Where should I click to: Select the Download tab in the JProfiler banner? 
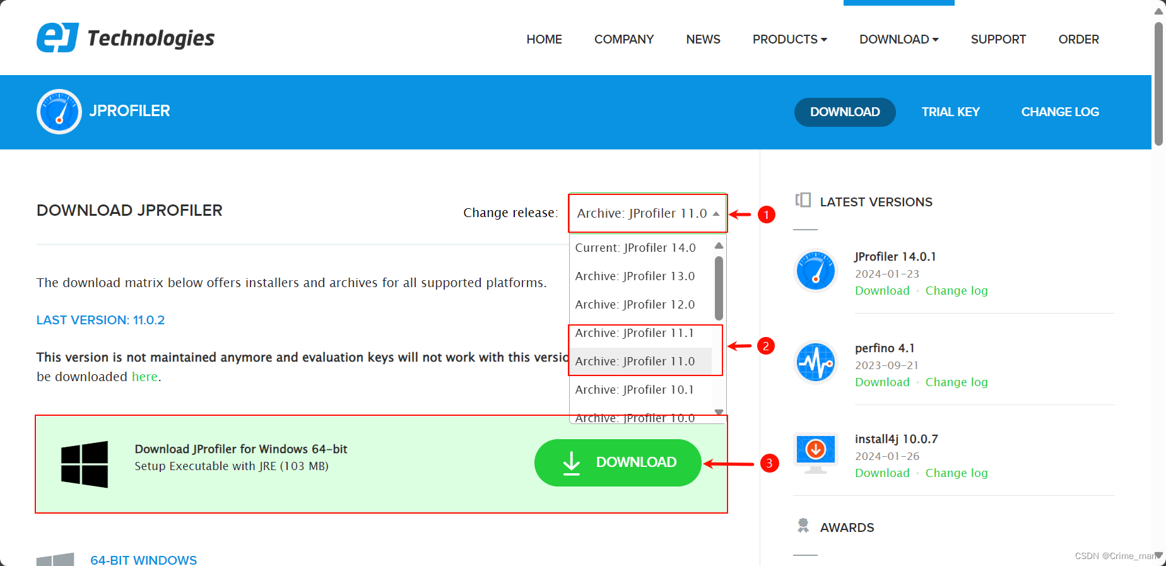[x=845, y=112]
